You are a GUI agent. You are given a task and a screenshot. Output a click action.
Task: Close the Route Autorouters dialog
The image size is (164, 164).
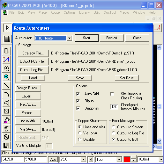point(137,38)
